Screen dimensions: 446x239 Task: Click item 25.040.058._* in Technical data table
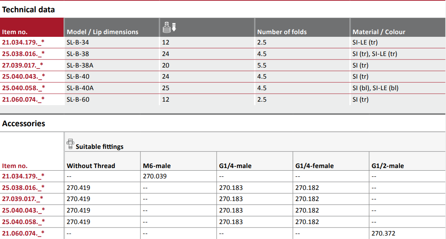(23, 88)
